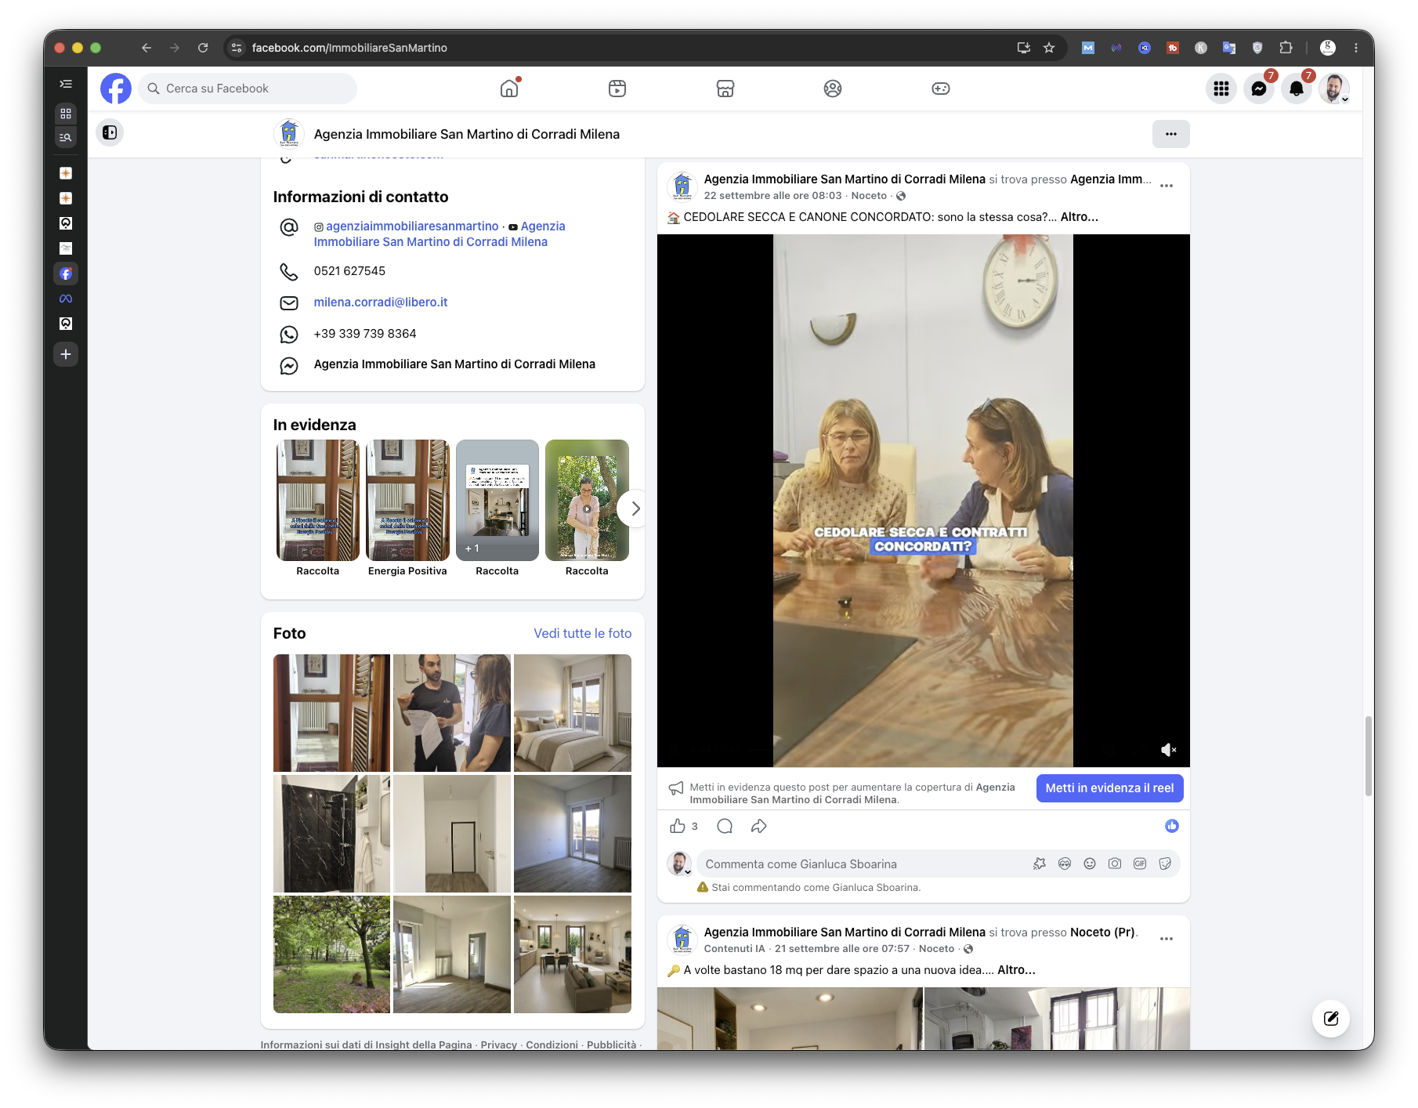Open browser extensions puzzle icon
1418x1108 pixels.
click(x=1286, y=48)
